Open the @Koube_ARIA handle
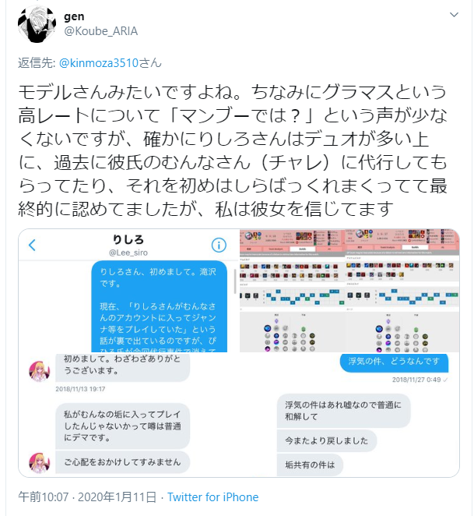This screenshot has height=516, width=474. click(x=101, y=31)
